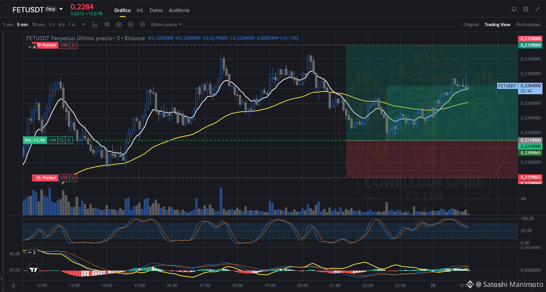Open the grid layout icon
546x292 pixels.
click(526, 9)
